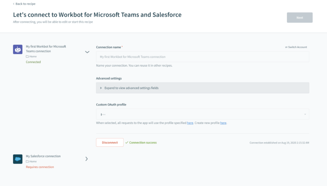327x186 pixels.
Task: Click the Connected status label
Action: [x=33, y=62]
